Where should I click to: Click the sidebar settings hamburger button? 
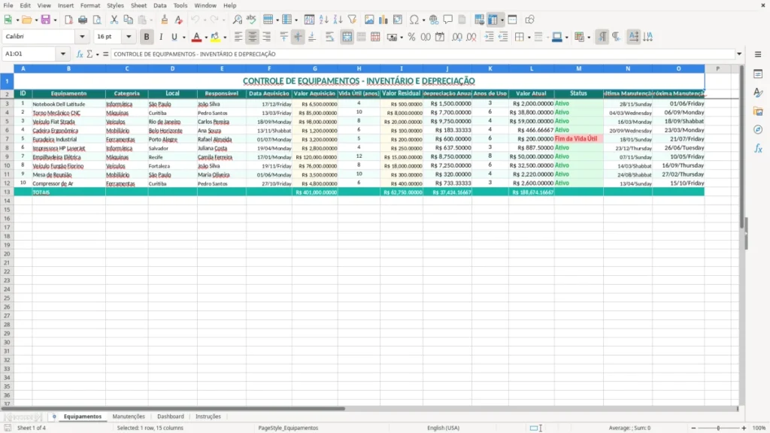(758, 54)
